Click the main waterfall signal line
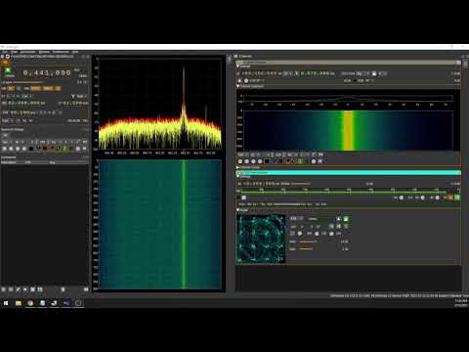This screenshot has width=469, height=352. pos(184,224)
